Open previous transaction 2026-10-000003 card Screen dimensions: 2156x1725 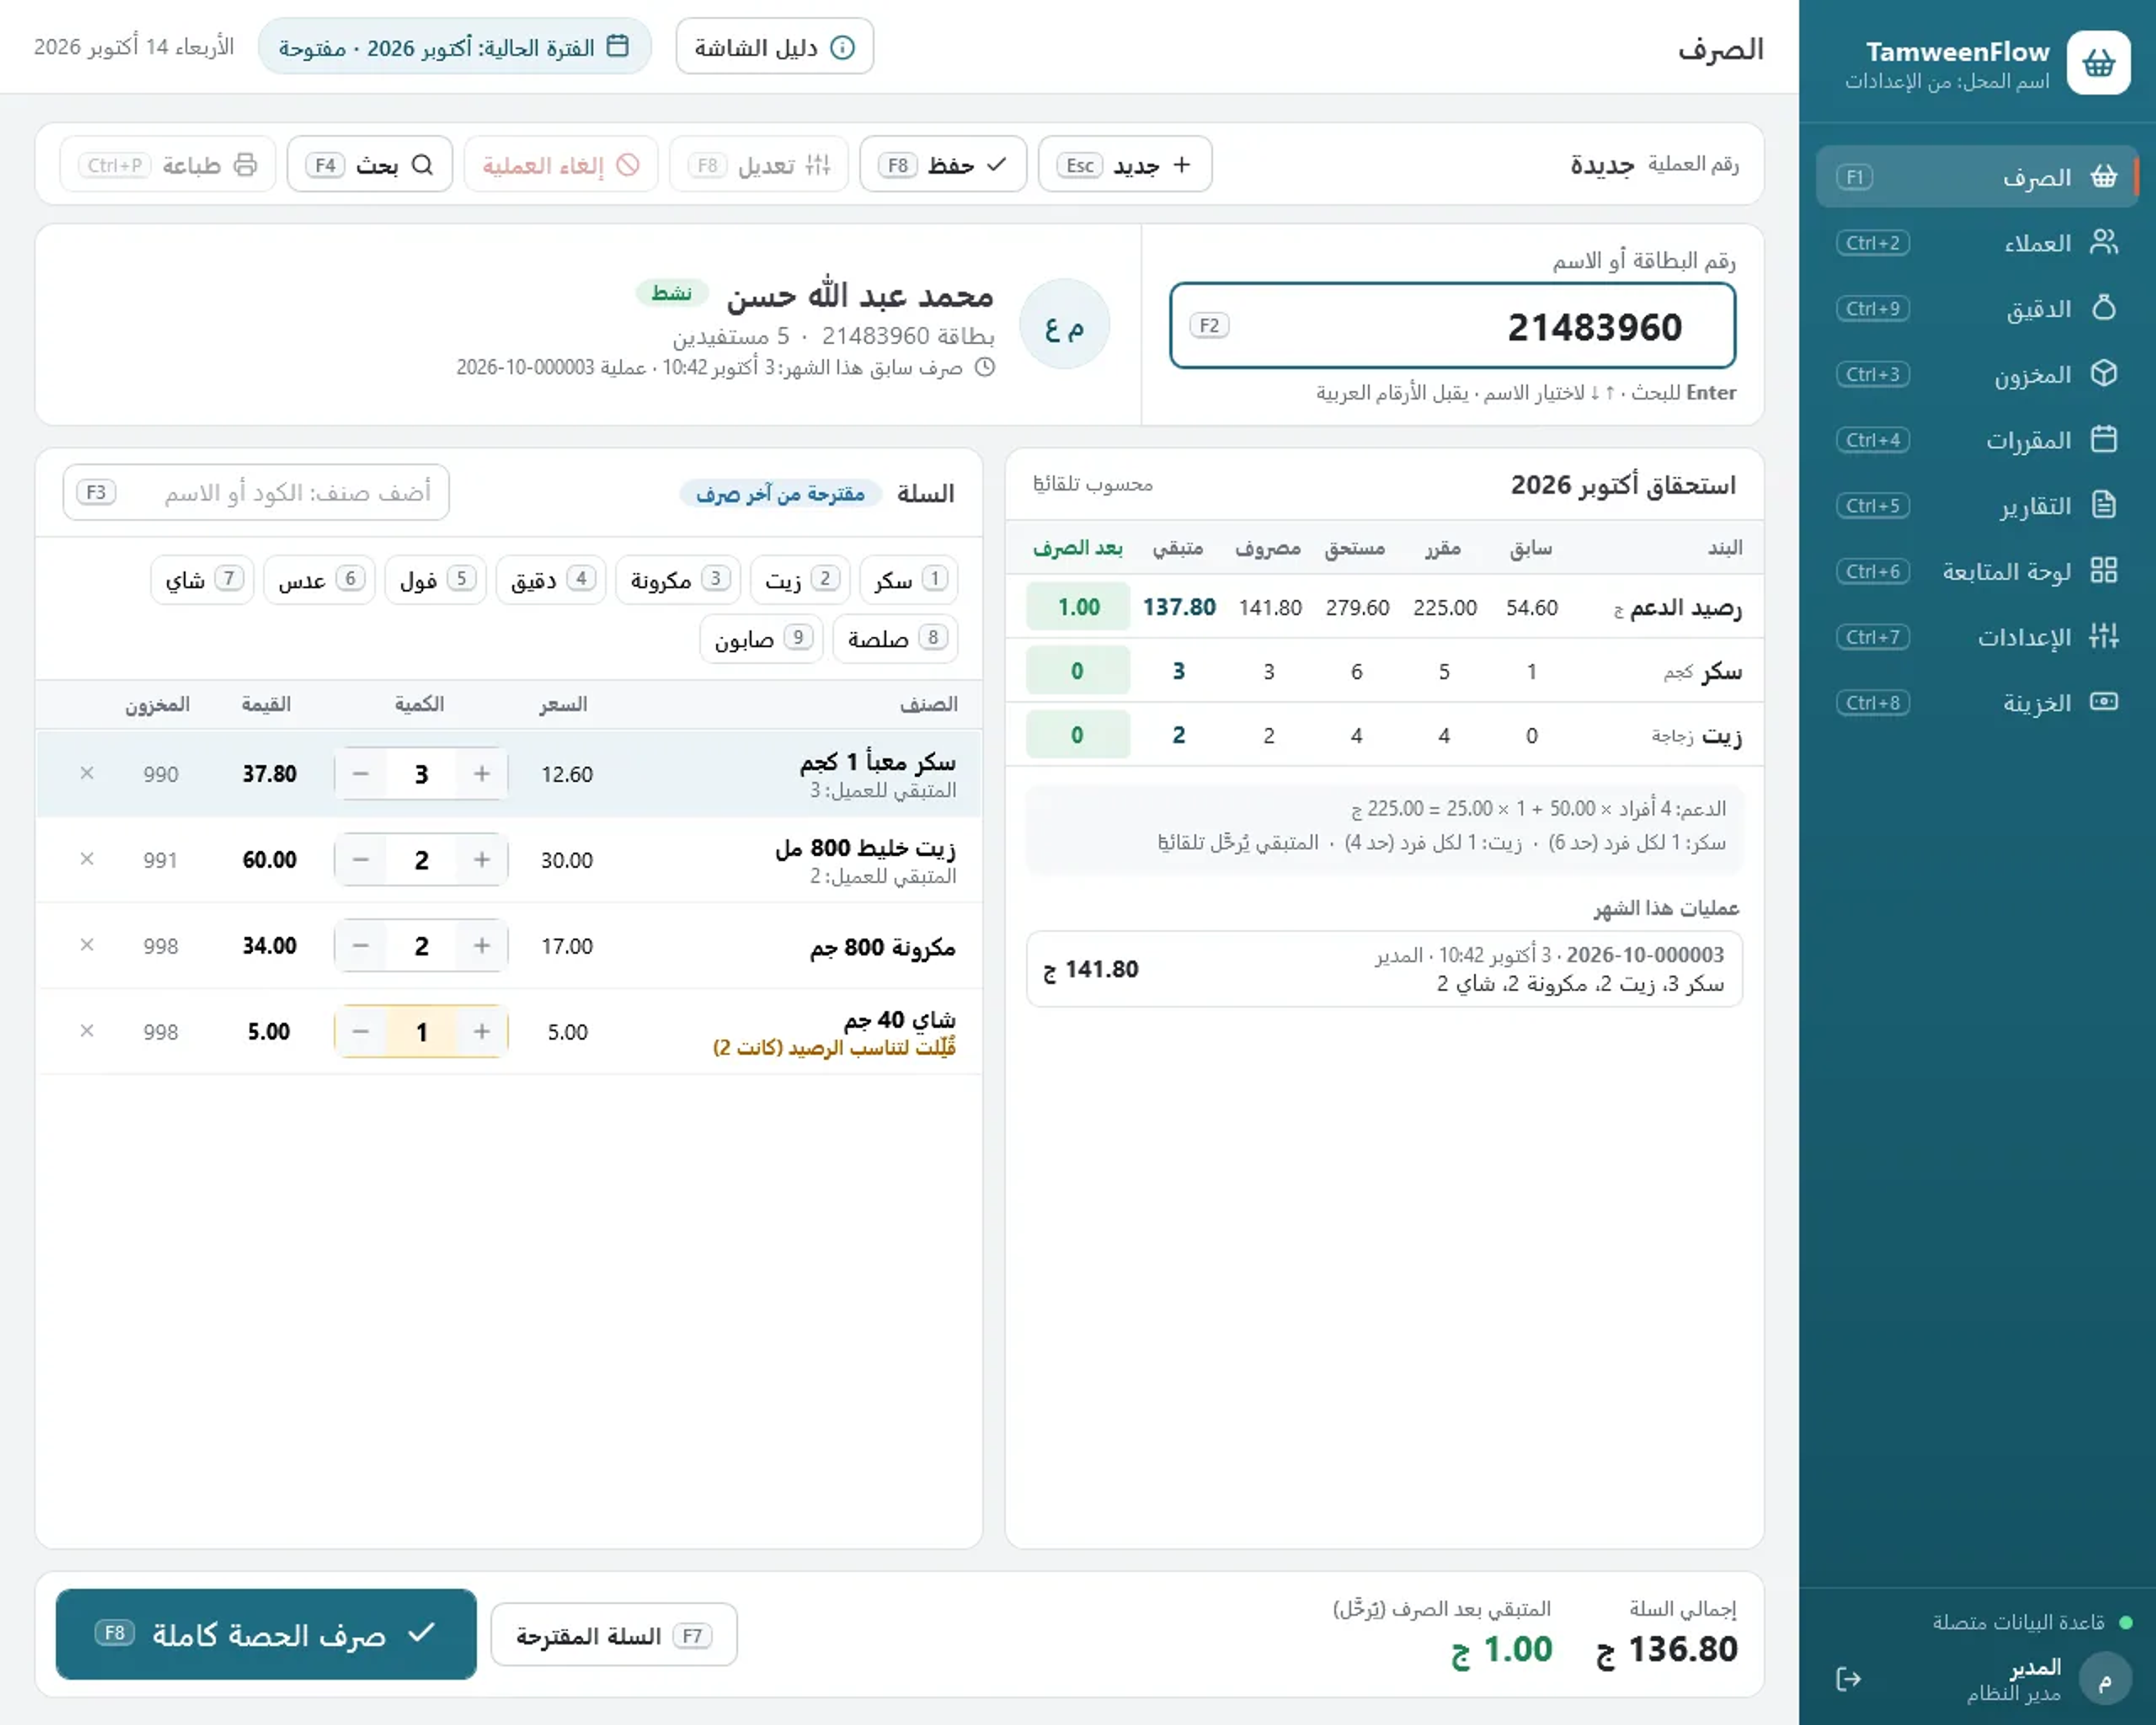1384,968
